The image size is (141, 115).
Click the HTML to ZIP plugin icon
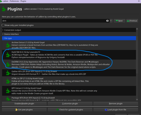[x=8, y=81]
